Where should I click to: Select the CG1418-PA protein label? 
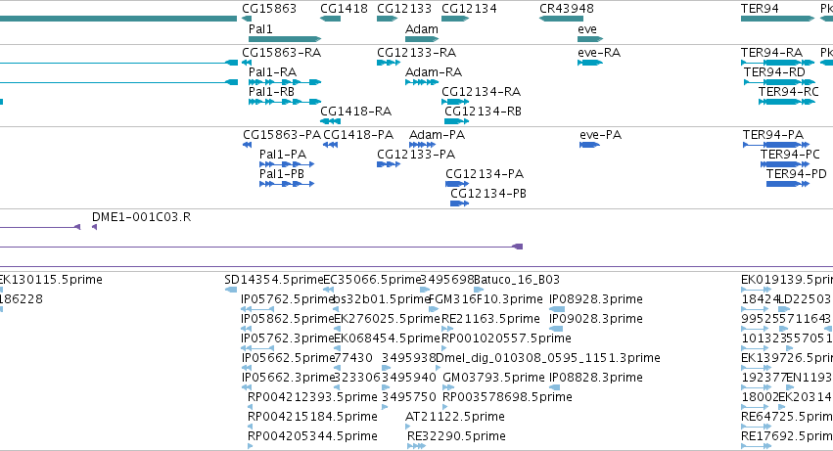358,135
